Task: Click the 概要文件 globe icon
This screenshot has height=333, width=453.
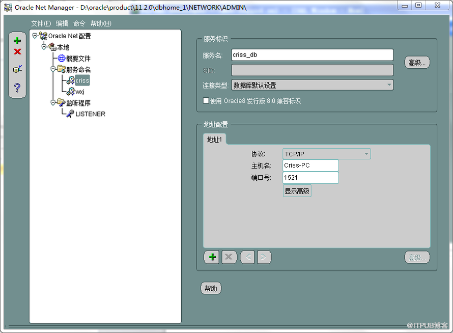Action: [62, 58]
